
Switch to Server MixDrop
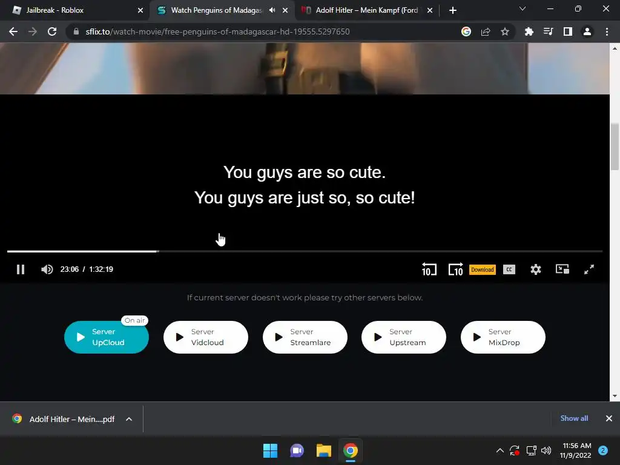click(503, 337)
